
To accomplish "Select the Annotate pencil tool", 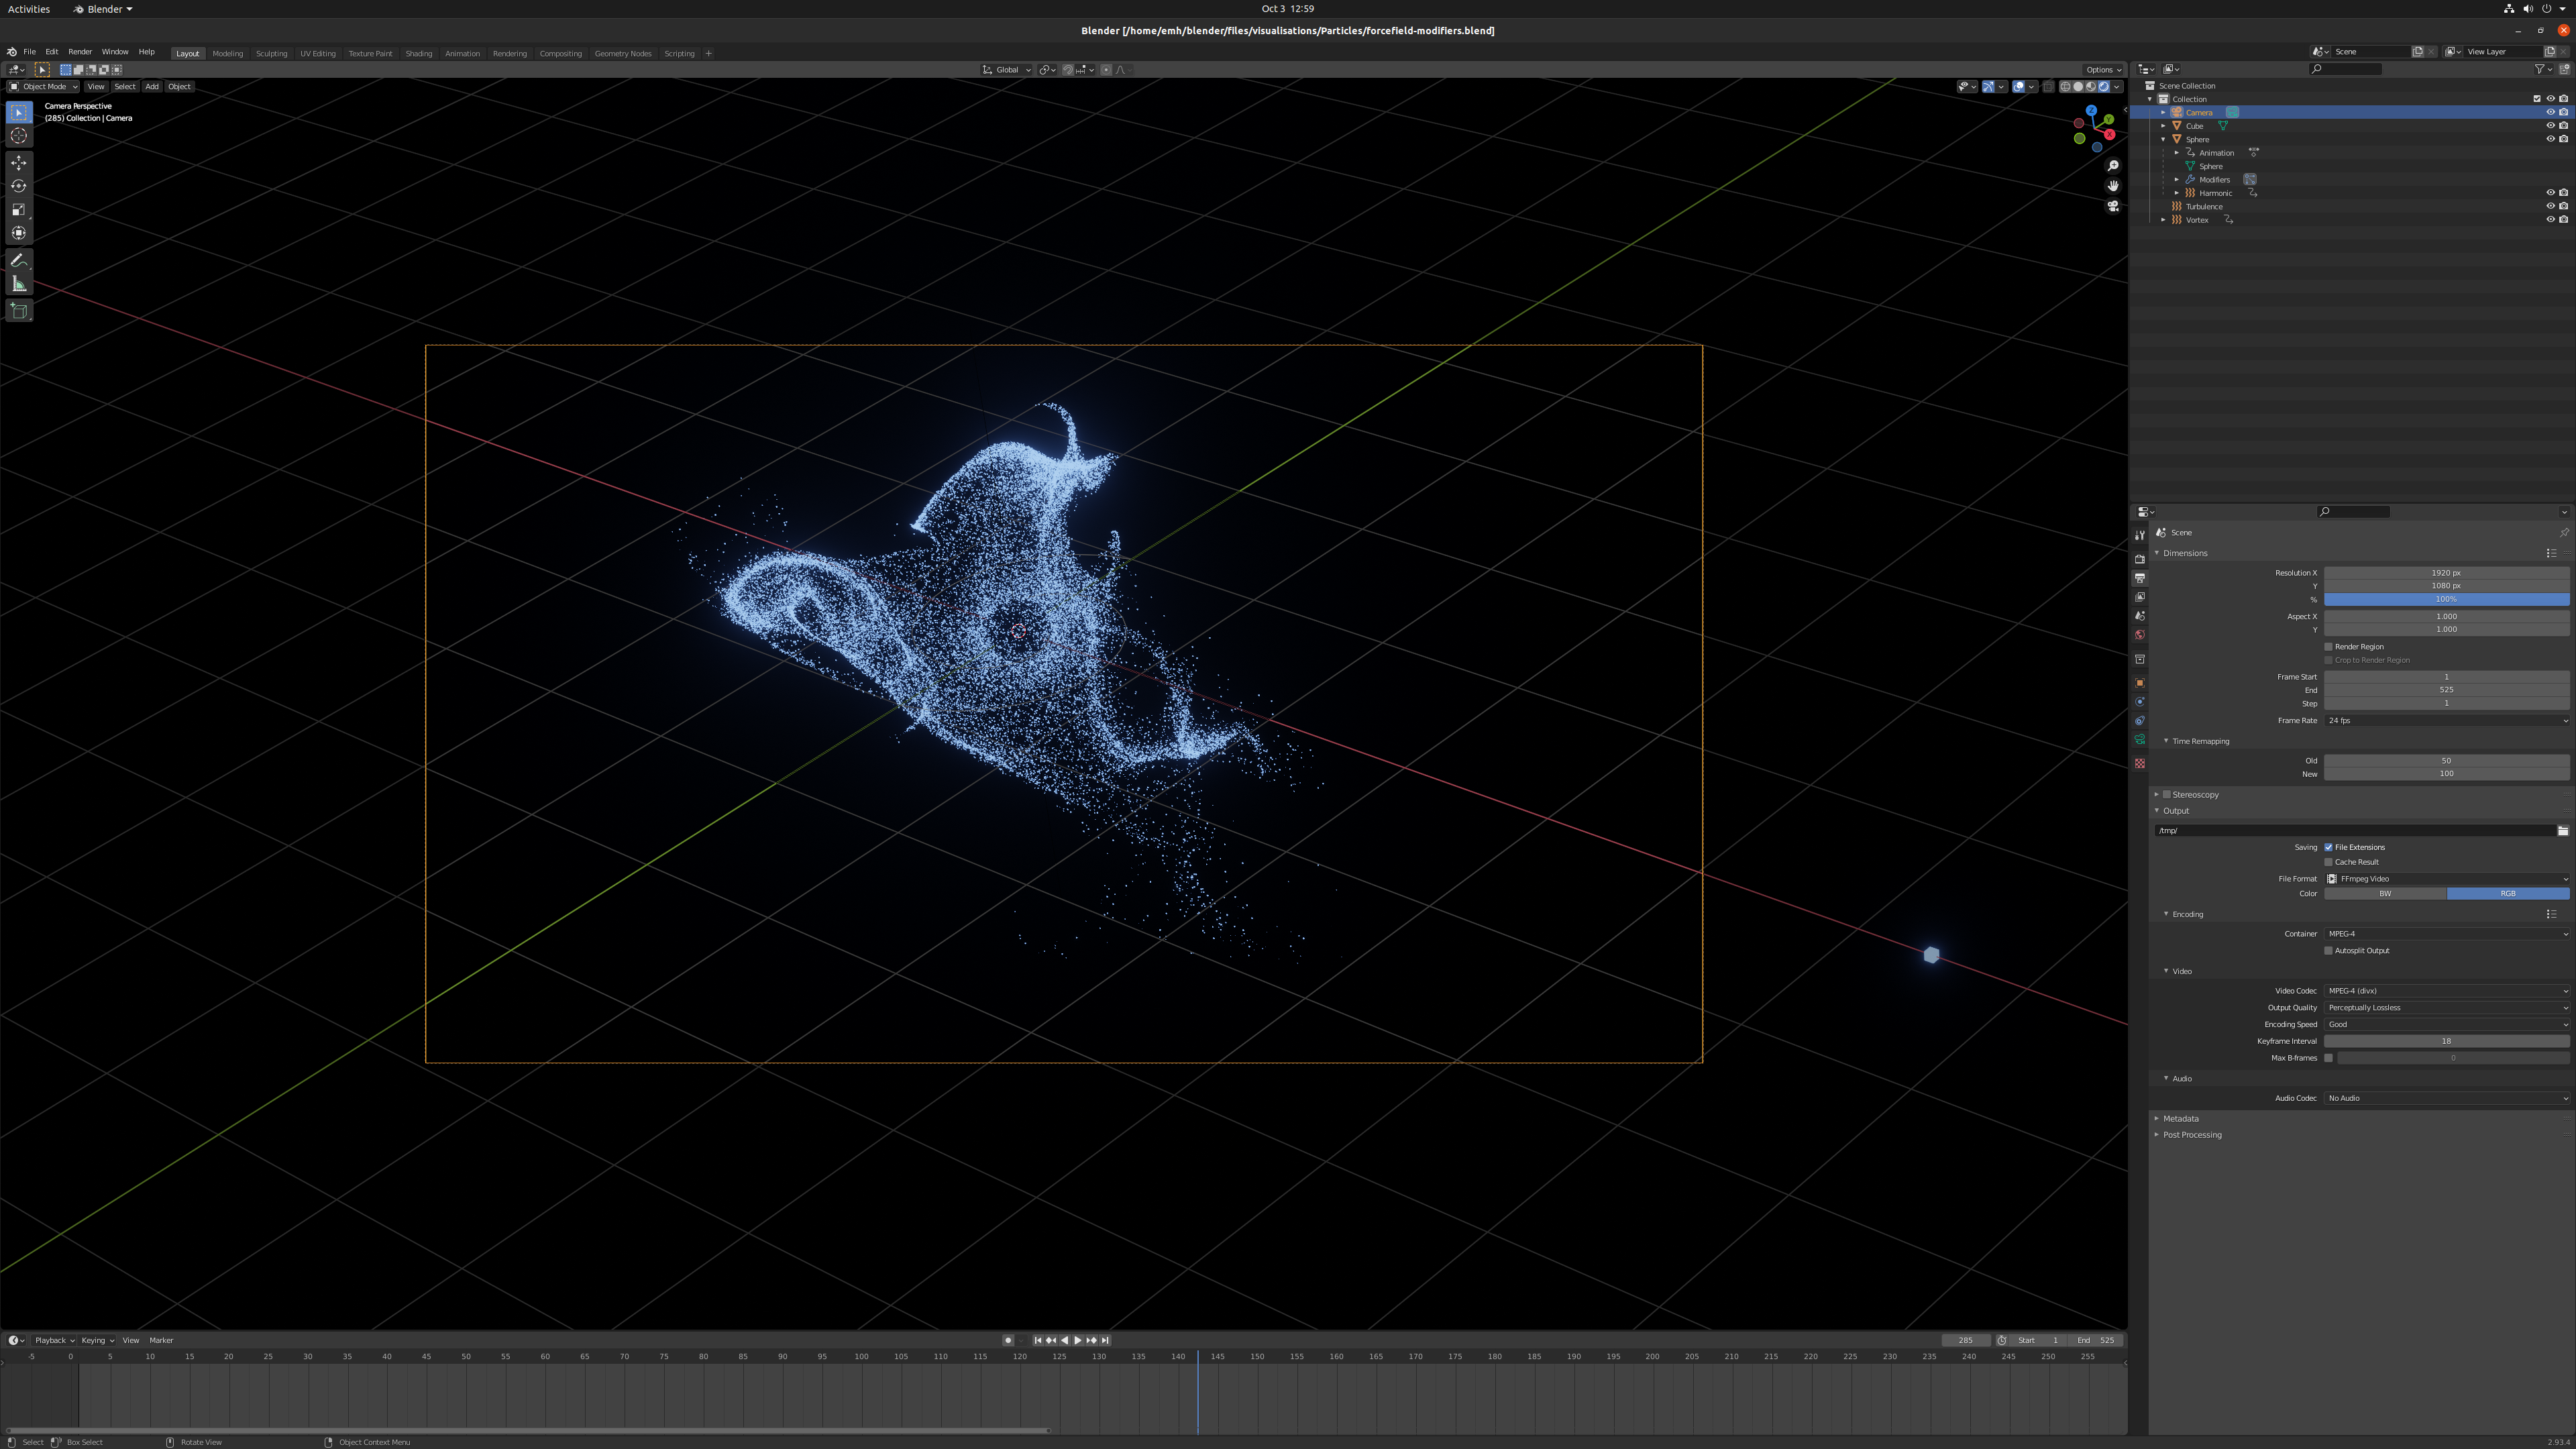I will [x=19, y=260].
